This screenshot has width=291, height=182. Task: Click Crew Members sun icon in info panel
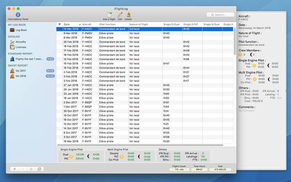[240, 55]
